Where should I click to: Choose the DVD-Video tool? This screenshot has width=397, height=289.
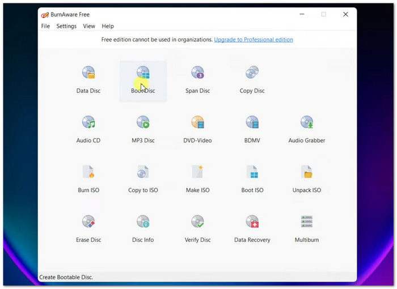[x=197, y=130]
